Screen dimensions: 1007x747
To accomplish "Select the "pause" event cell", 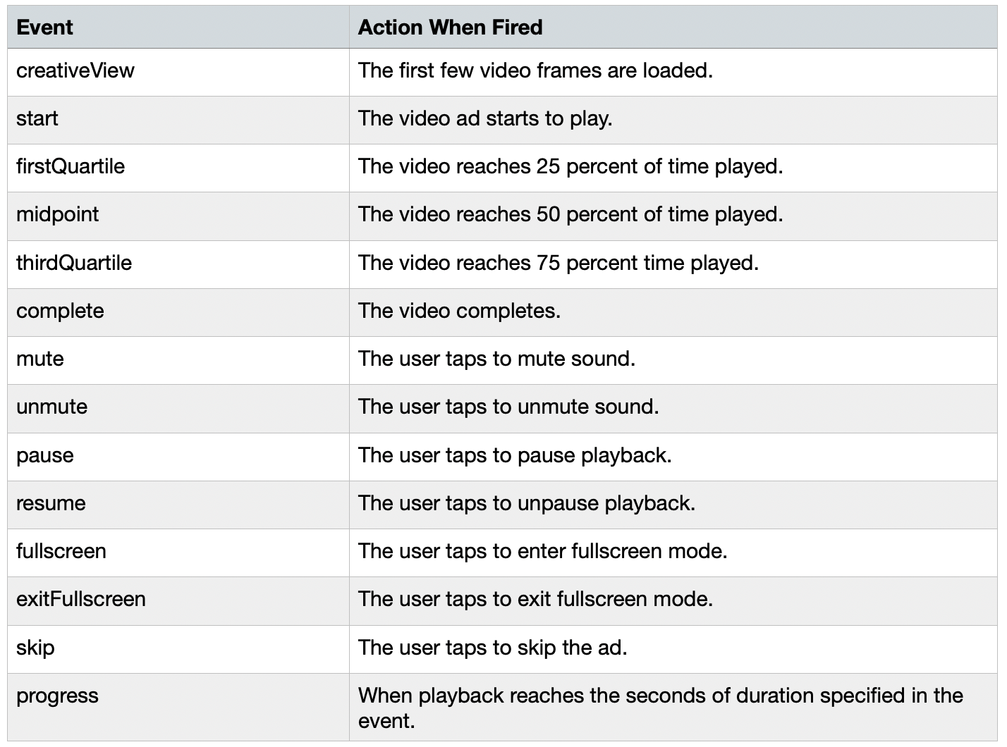I will [45, 455].
